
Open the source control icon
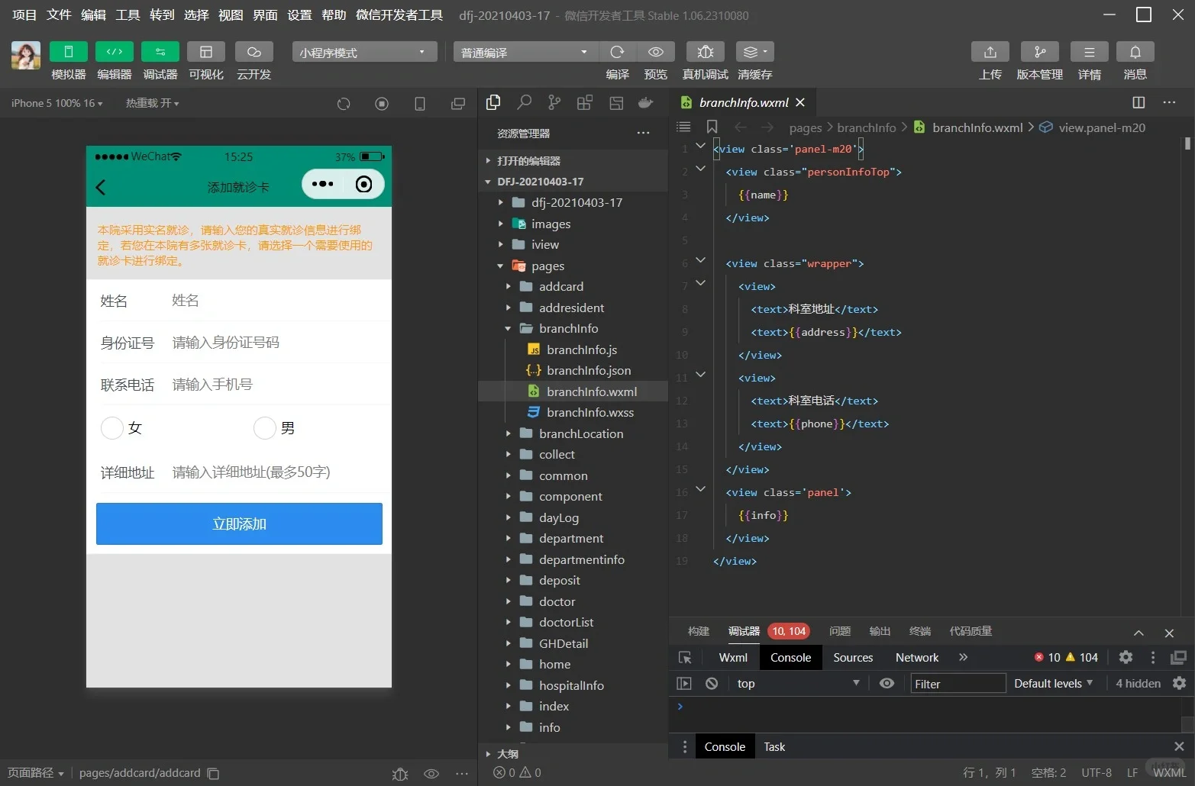[554, 102]
